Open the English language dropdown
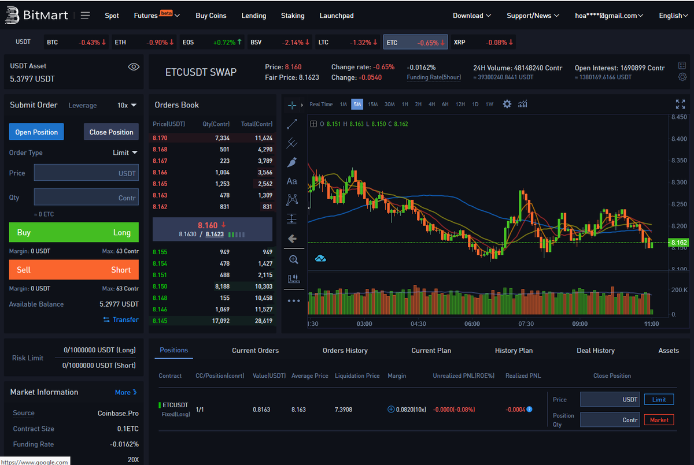This screenshot has width=694, height=465. pyautogui.click(x=674, y=16)
